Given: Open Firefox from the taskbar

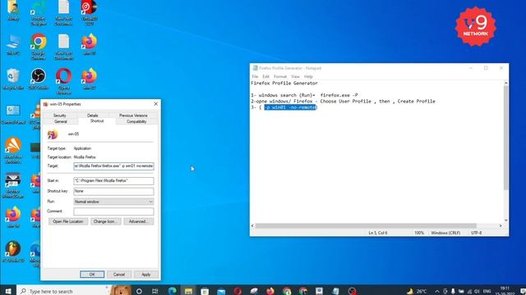Looking at the screenshot, I should [x=270, y=291].
